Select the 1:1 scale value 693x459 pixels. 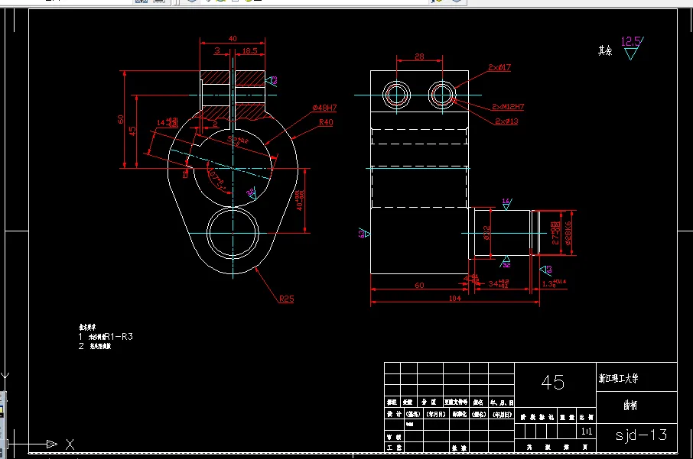[587, 432]
